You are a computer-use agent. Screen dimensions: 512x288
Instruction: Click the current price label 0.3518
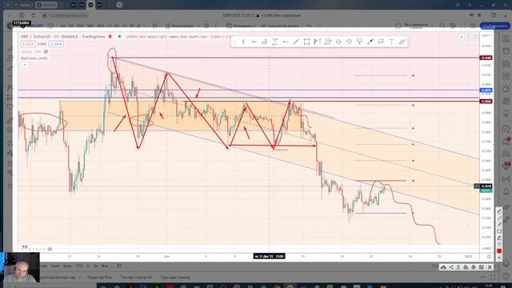pyautogui.click(x=486, y=186)
